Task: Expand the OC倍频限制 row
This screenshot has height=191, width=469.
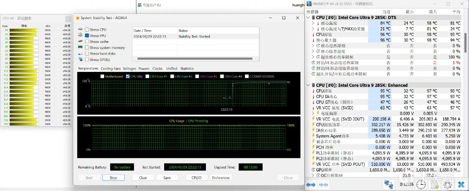Action: click(x=313, y=175)
